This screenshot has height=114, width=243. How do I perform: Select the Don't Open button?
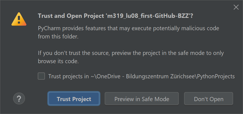[208, 99]
